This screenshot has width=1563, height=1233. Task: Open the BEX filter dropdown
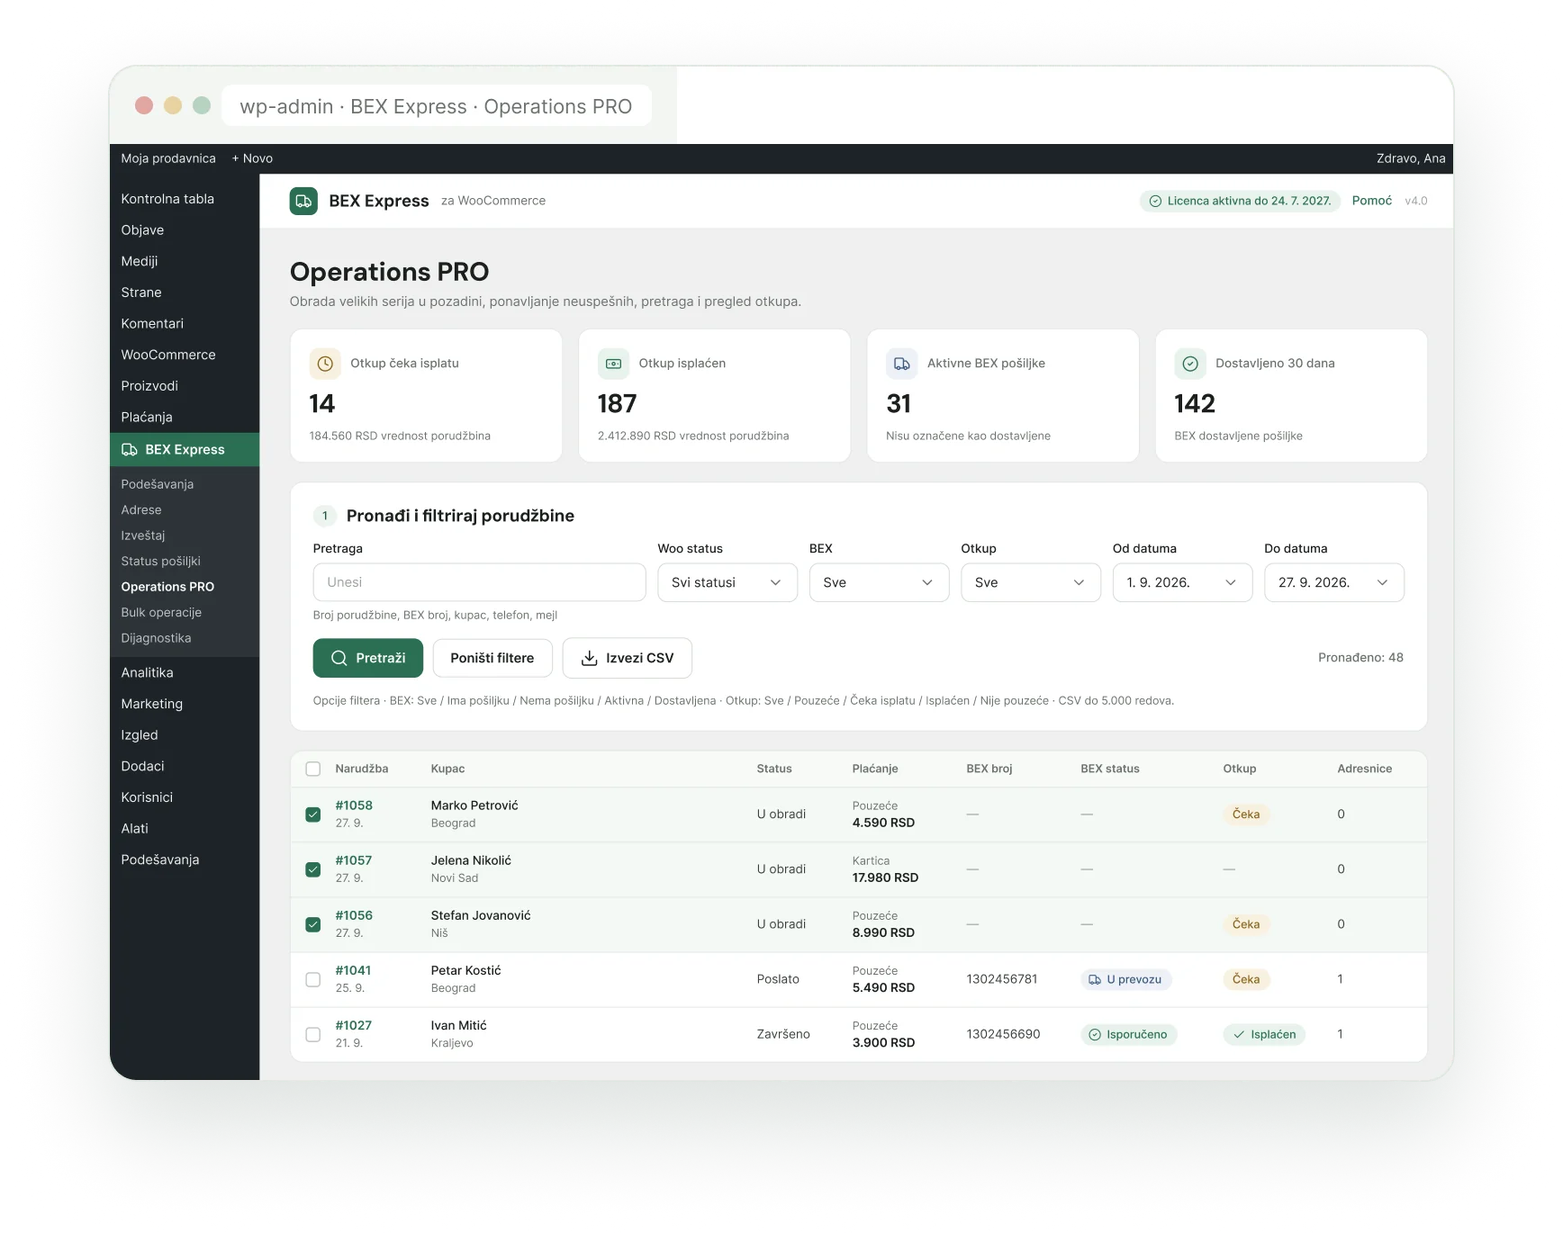tap(879, 582)
